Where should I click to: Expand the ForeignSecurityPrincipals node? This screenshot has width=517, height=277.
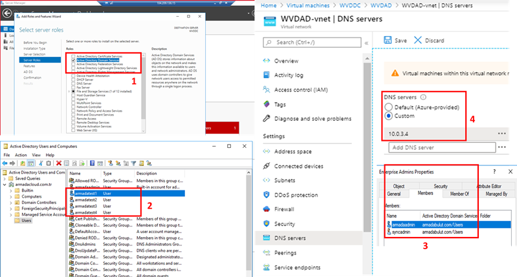coord(11,209)
